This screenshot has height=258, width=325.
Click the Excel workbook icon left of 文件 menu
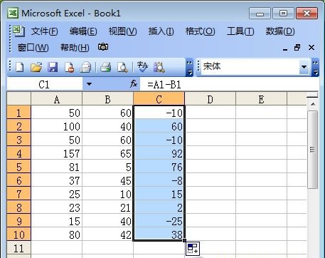[x=18, y=31]
